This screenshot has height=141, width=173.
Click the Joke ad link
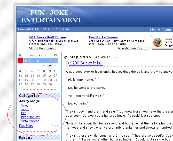(23, 113)
